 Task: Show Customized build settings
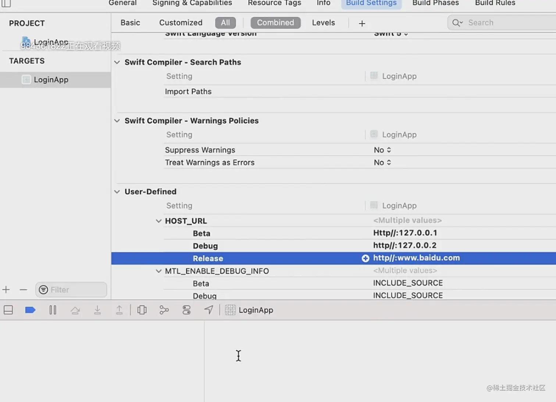[181, 22]
